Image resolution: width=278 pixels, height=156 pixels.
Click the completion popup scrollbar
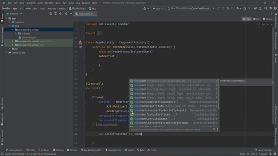(218, 94)
